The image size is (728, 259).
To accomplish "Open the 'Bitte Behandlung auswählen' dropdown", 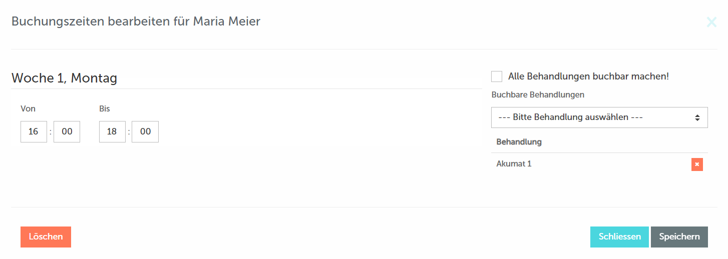I will [599, 117].
